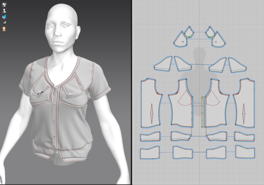The height and width of the screenshot is (185, 264).
Task: Open the orange avatar render style icon
Action: (4, 29)
